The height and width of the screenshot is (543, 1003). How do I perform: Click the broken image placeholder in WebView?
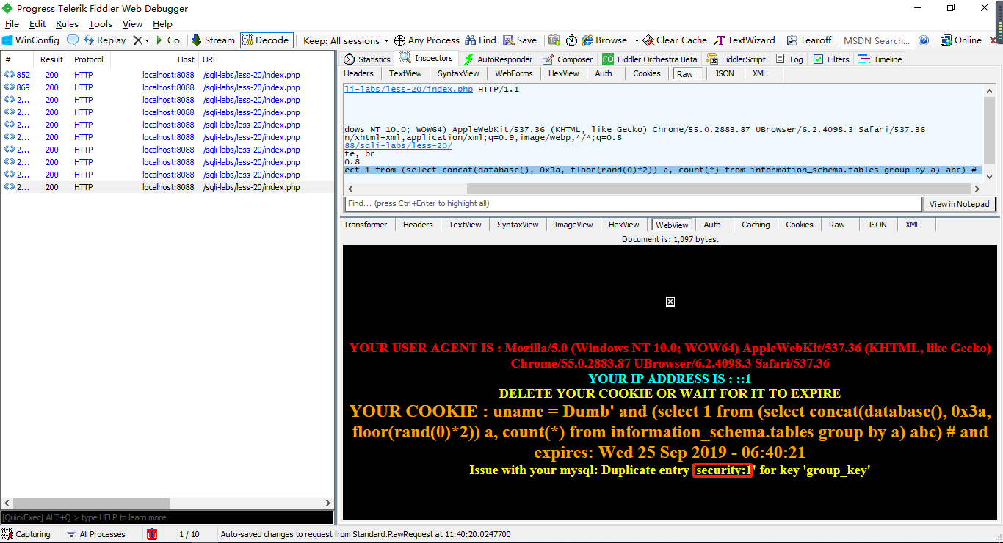670,302
